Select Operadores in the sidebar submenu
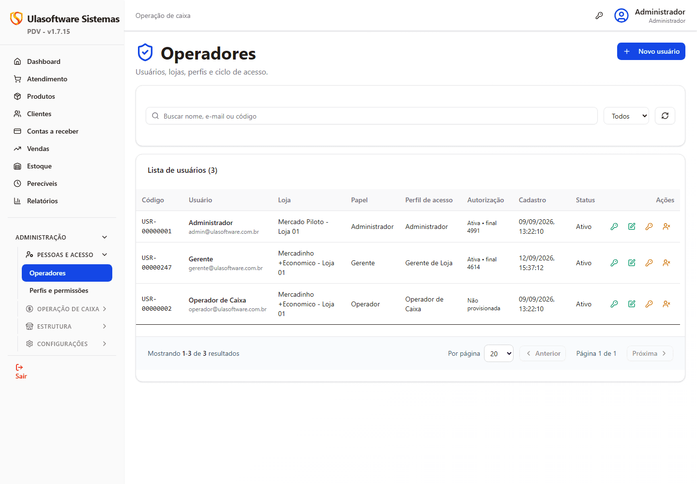Screen dimensions: 697x484 click(67, 273)
